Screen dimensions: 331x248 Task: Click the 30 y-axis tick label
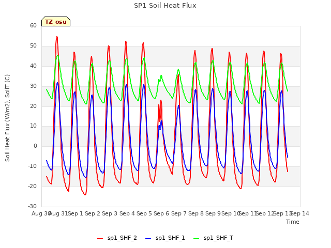point(33,86)
